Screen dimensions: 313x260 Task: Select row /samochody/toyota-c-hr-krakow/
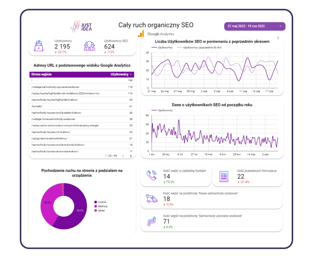click(82, 132)
